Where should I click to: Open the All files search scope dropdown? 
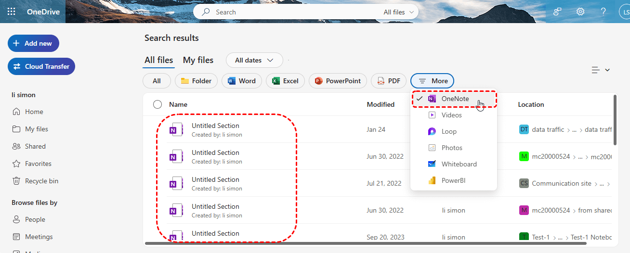(x=399, y=12)
